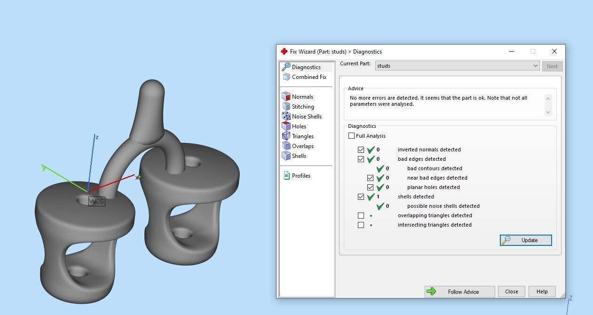The image size is (593, 315).
Task: Click the Combined Fix cube icon
Action: (x=286, y=77)
